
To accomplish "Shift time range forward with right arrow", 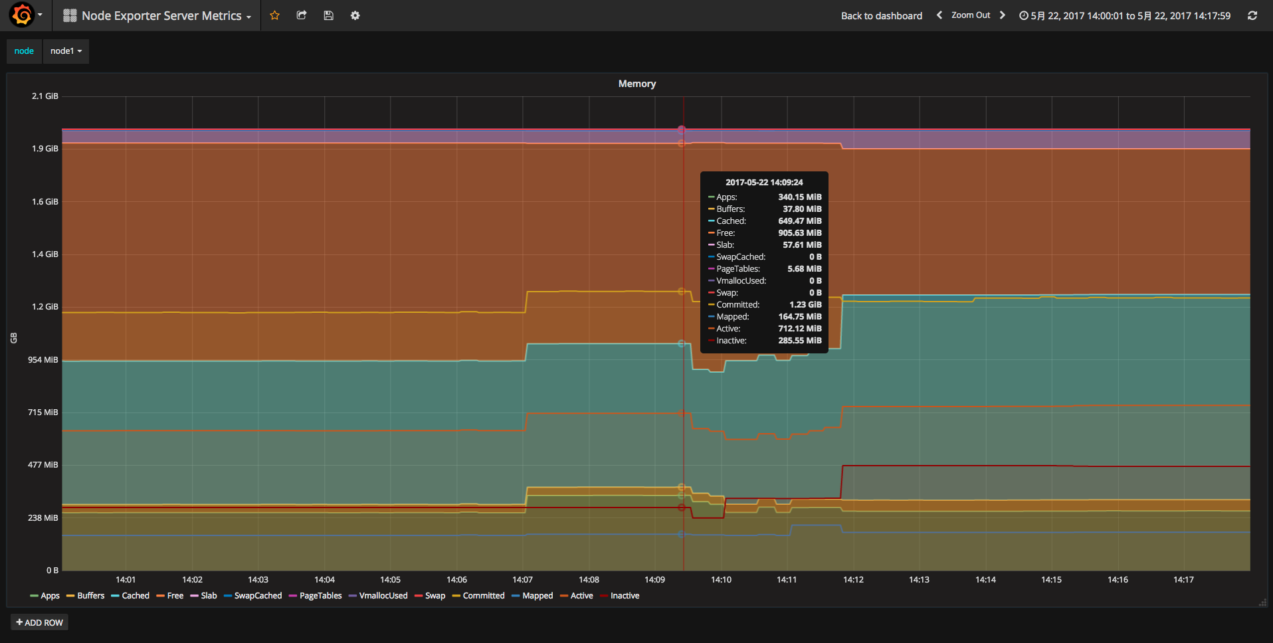I will (x=1003, y=15).
